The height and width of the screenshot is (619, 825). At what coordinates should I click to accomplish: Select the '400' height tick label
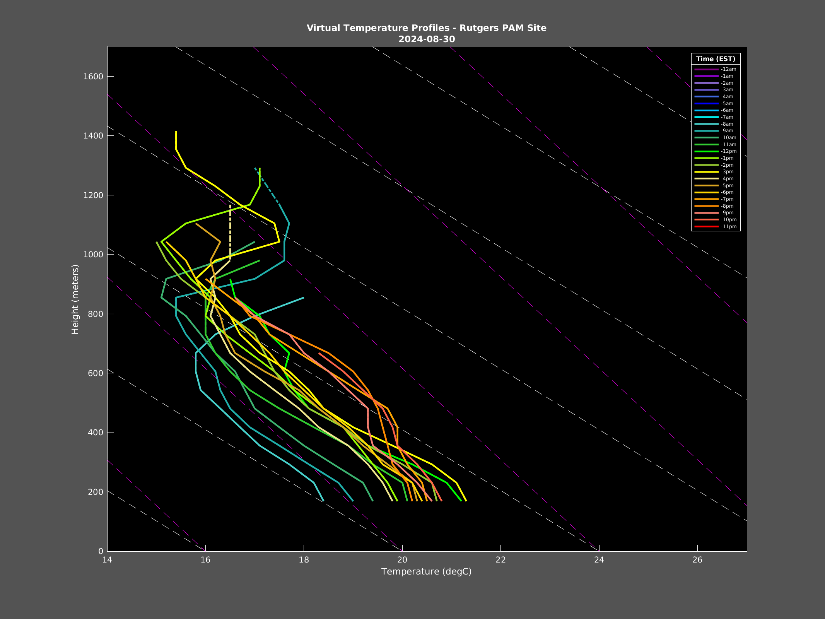(x=96, y=433)
